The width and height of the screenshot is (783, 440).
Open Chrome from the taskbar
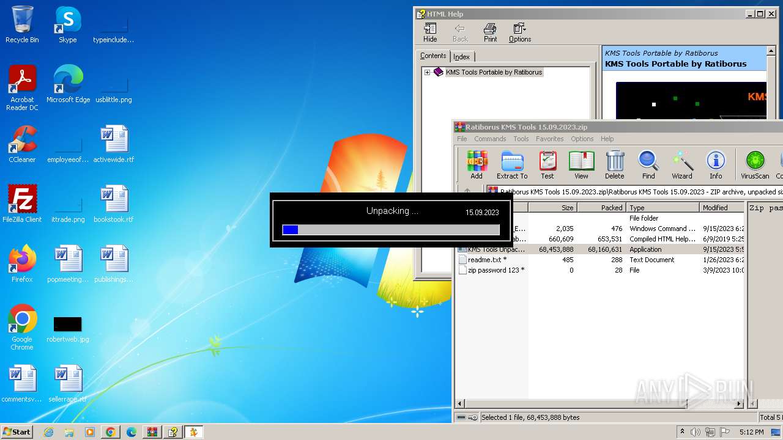click(x=110, y=432)
